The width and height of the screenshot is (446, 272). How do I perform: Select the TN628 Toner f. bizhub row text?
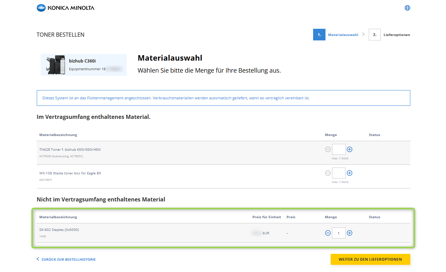70,149
